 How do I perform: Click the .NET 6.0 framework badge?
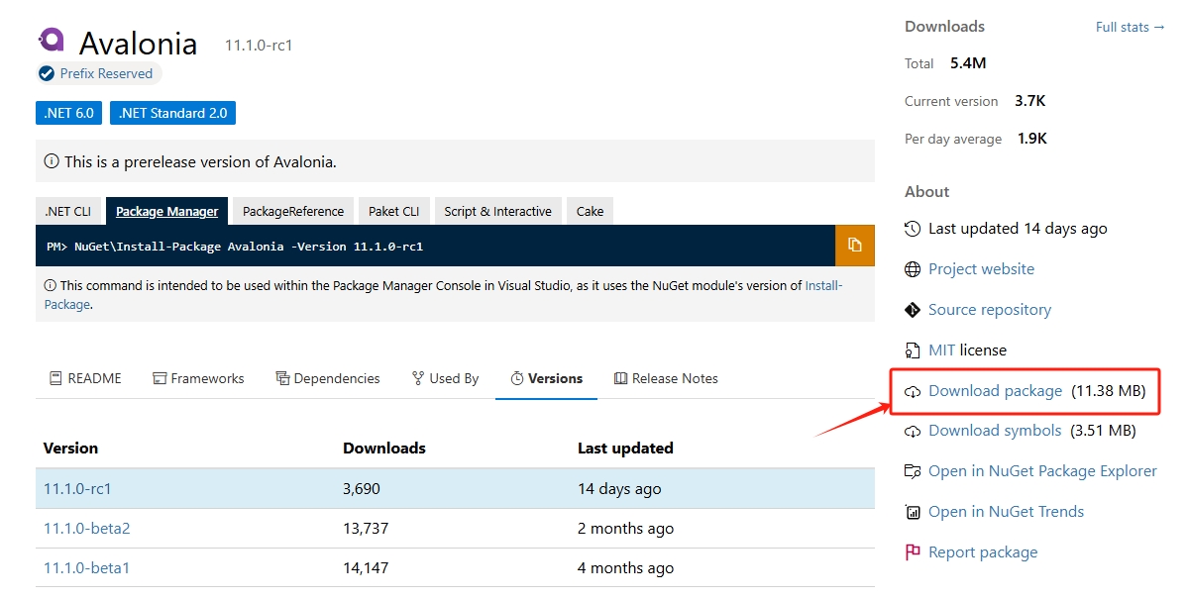(x=69, y=113)
